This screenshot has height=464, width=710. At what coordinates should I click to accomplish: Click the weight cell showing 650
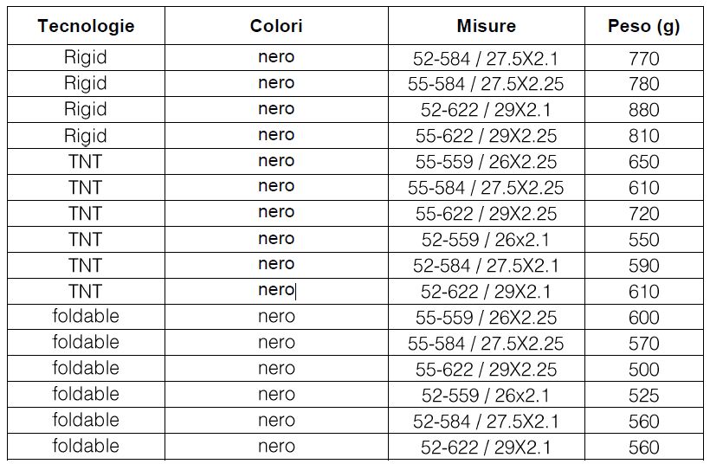[644, 162]
